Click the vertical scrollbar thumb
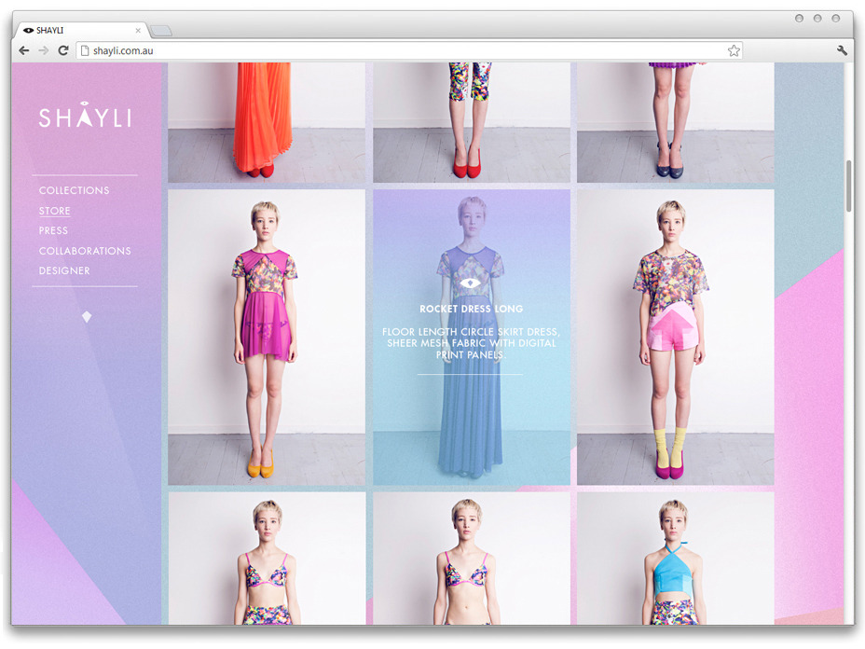 pyautogui.click(x=848, y=186)
